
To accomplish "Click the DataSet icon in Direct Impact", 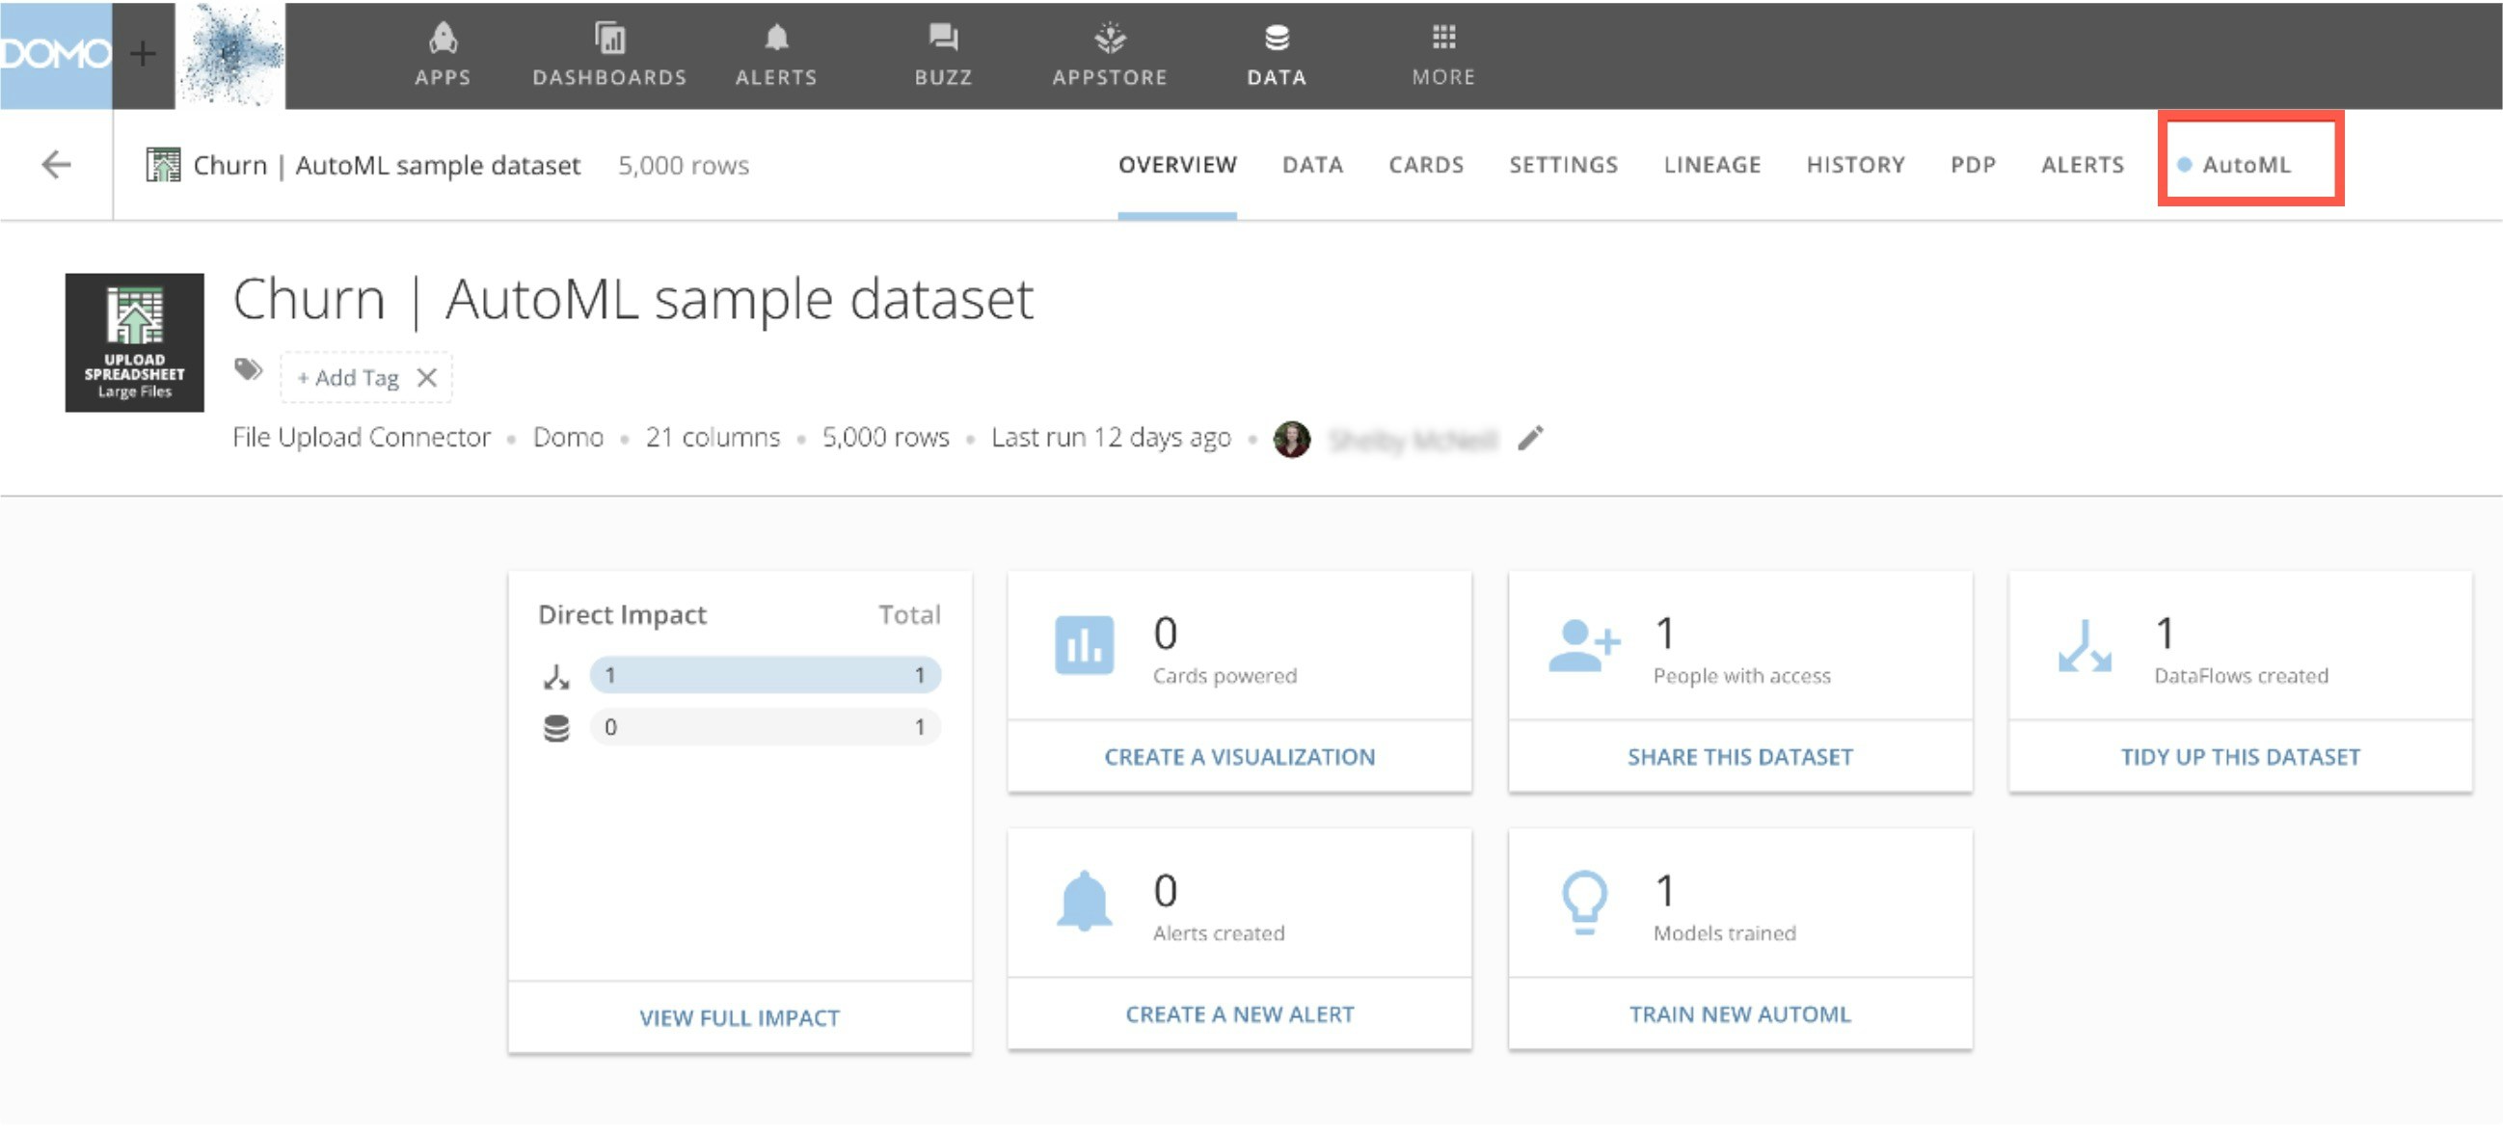I will [x=555, y=728].
